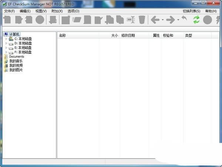This screenshot has width=222, height=167.
Task: Open the 帮助(H) menu
Action: [211, 11]
